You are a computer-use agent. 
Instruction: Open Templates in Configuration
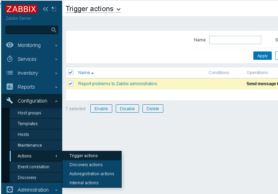(x=36, y=124)
